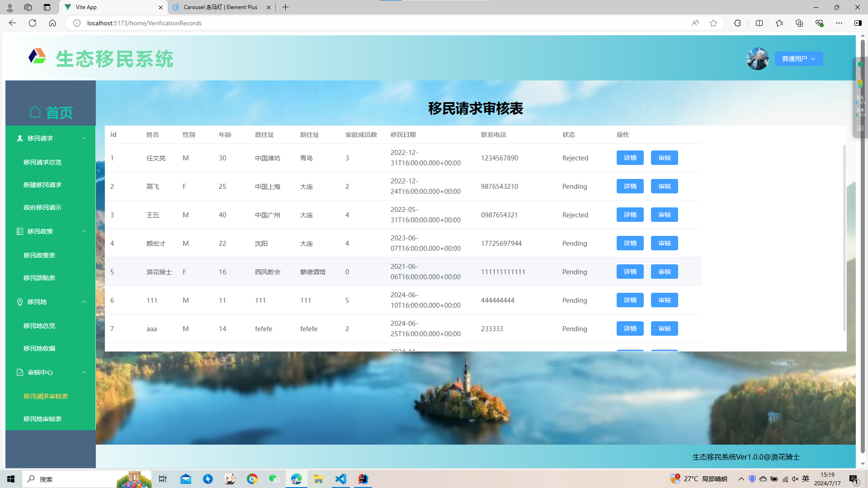The image size is (868, 488).
Task: Toggle split screen view icon
Action: [759, 23]
